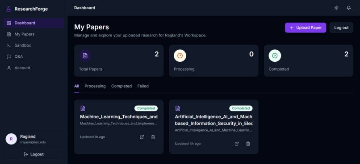Click the plus icon on Upload Paper
The image size is (360, 164).
[292, 28]
